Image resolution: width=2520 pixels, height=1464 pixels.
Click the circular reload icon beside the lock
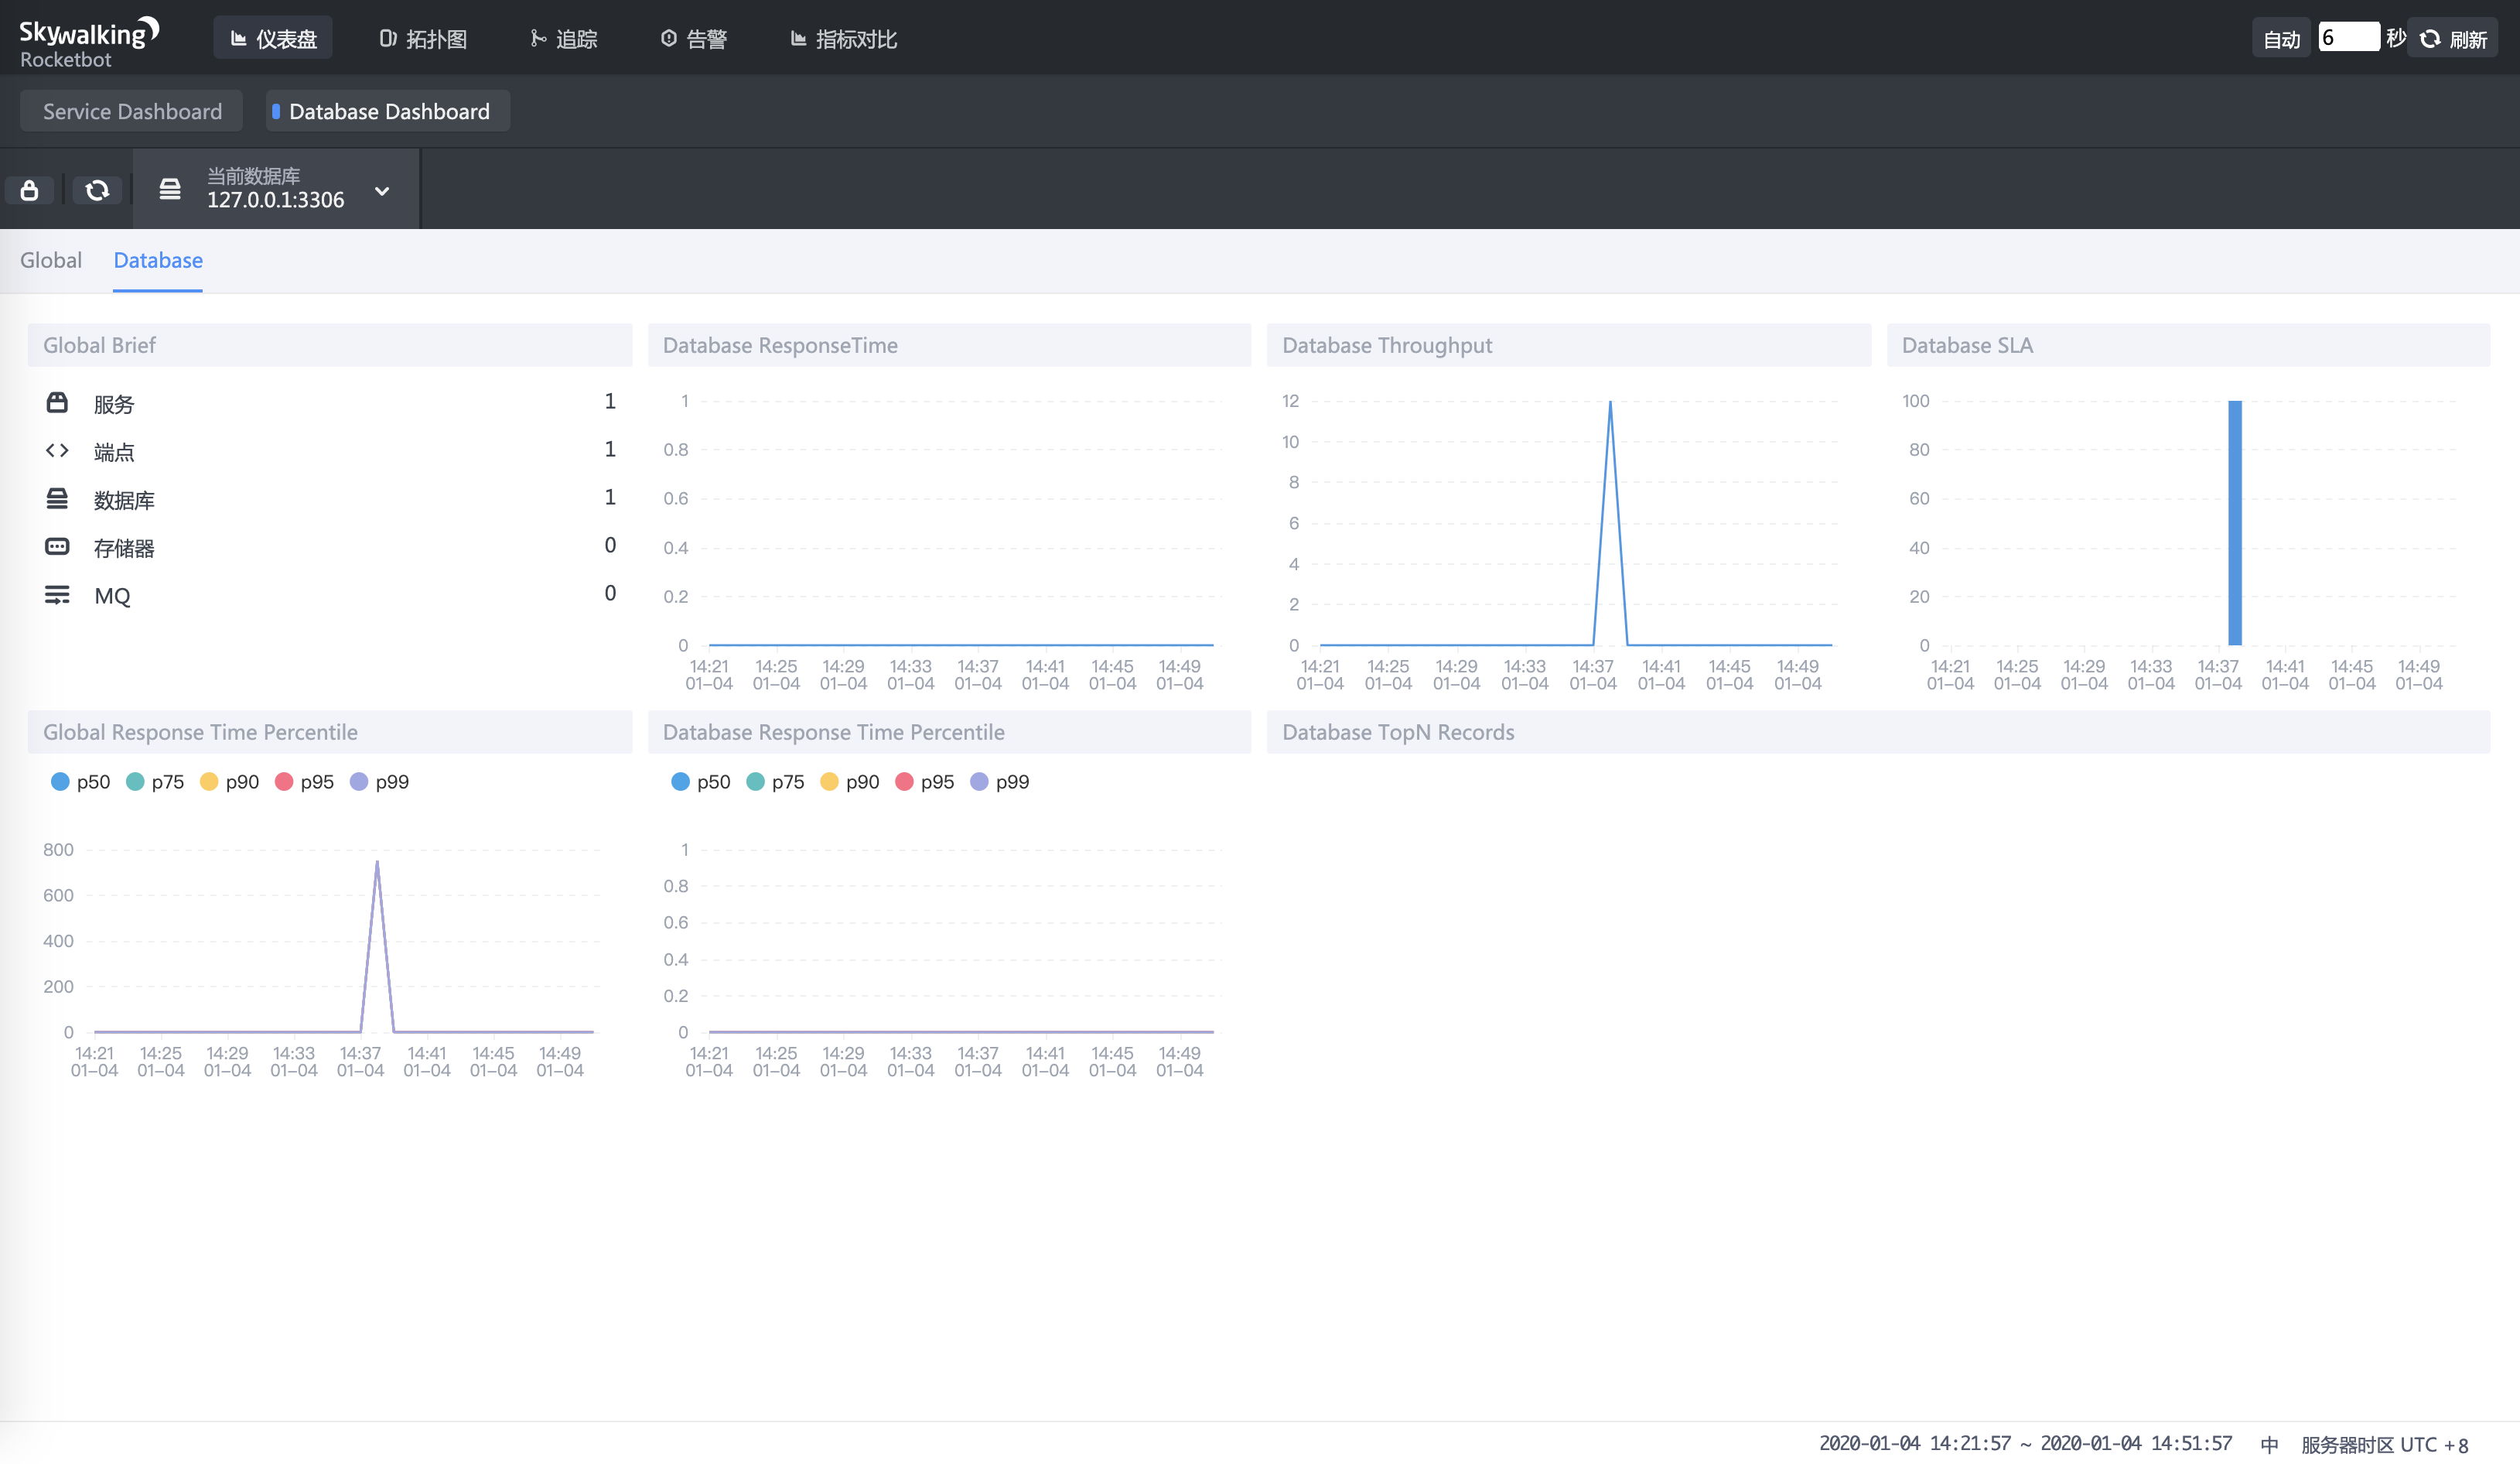click(97, 190)
